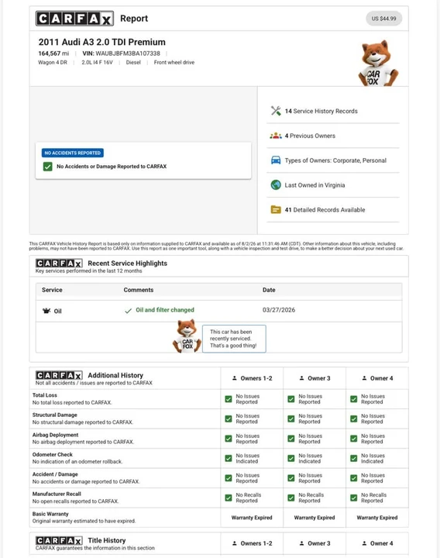Open 14 Service History Records link
The image size is (440, 558).
(321, 111)
